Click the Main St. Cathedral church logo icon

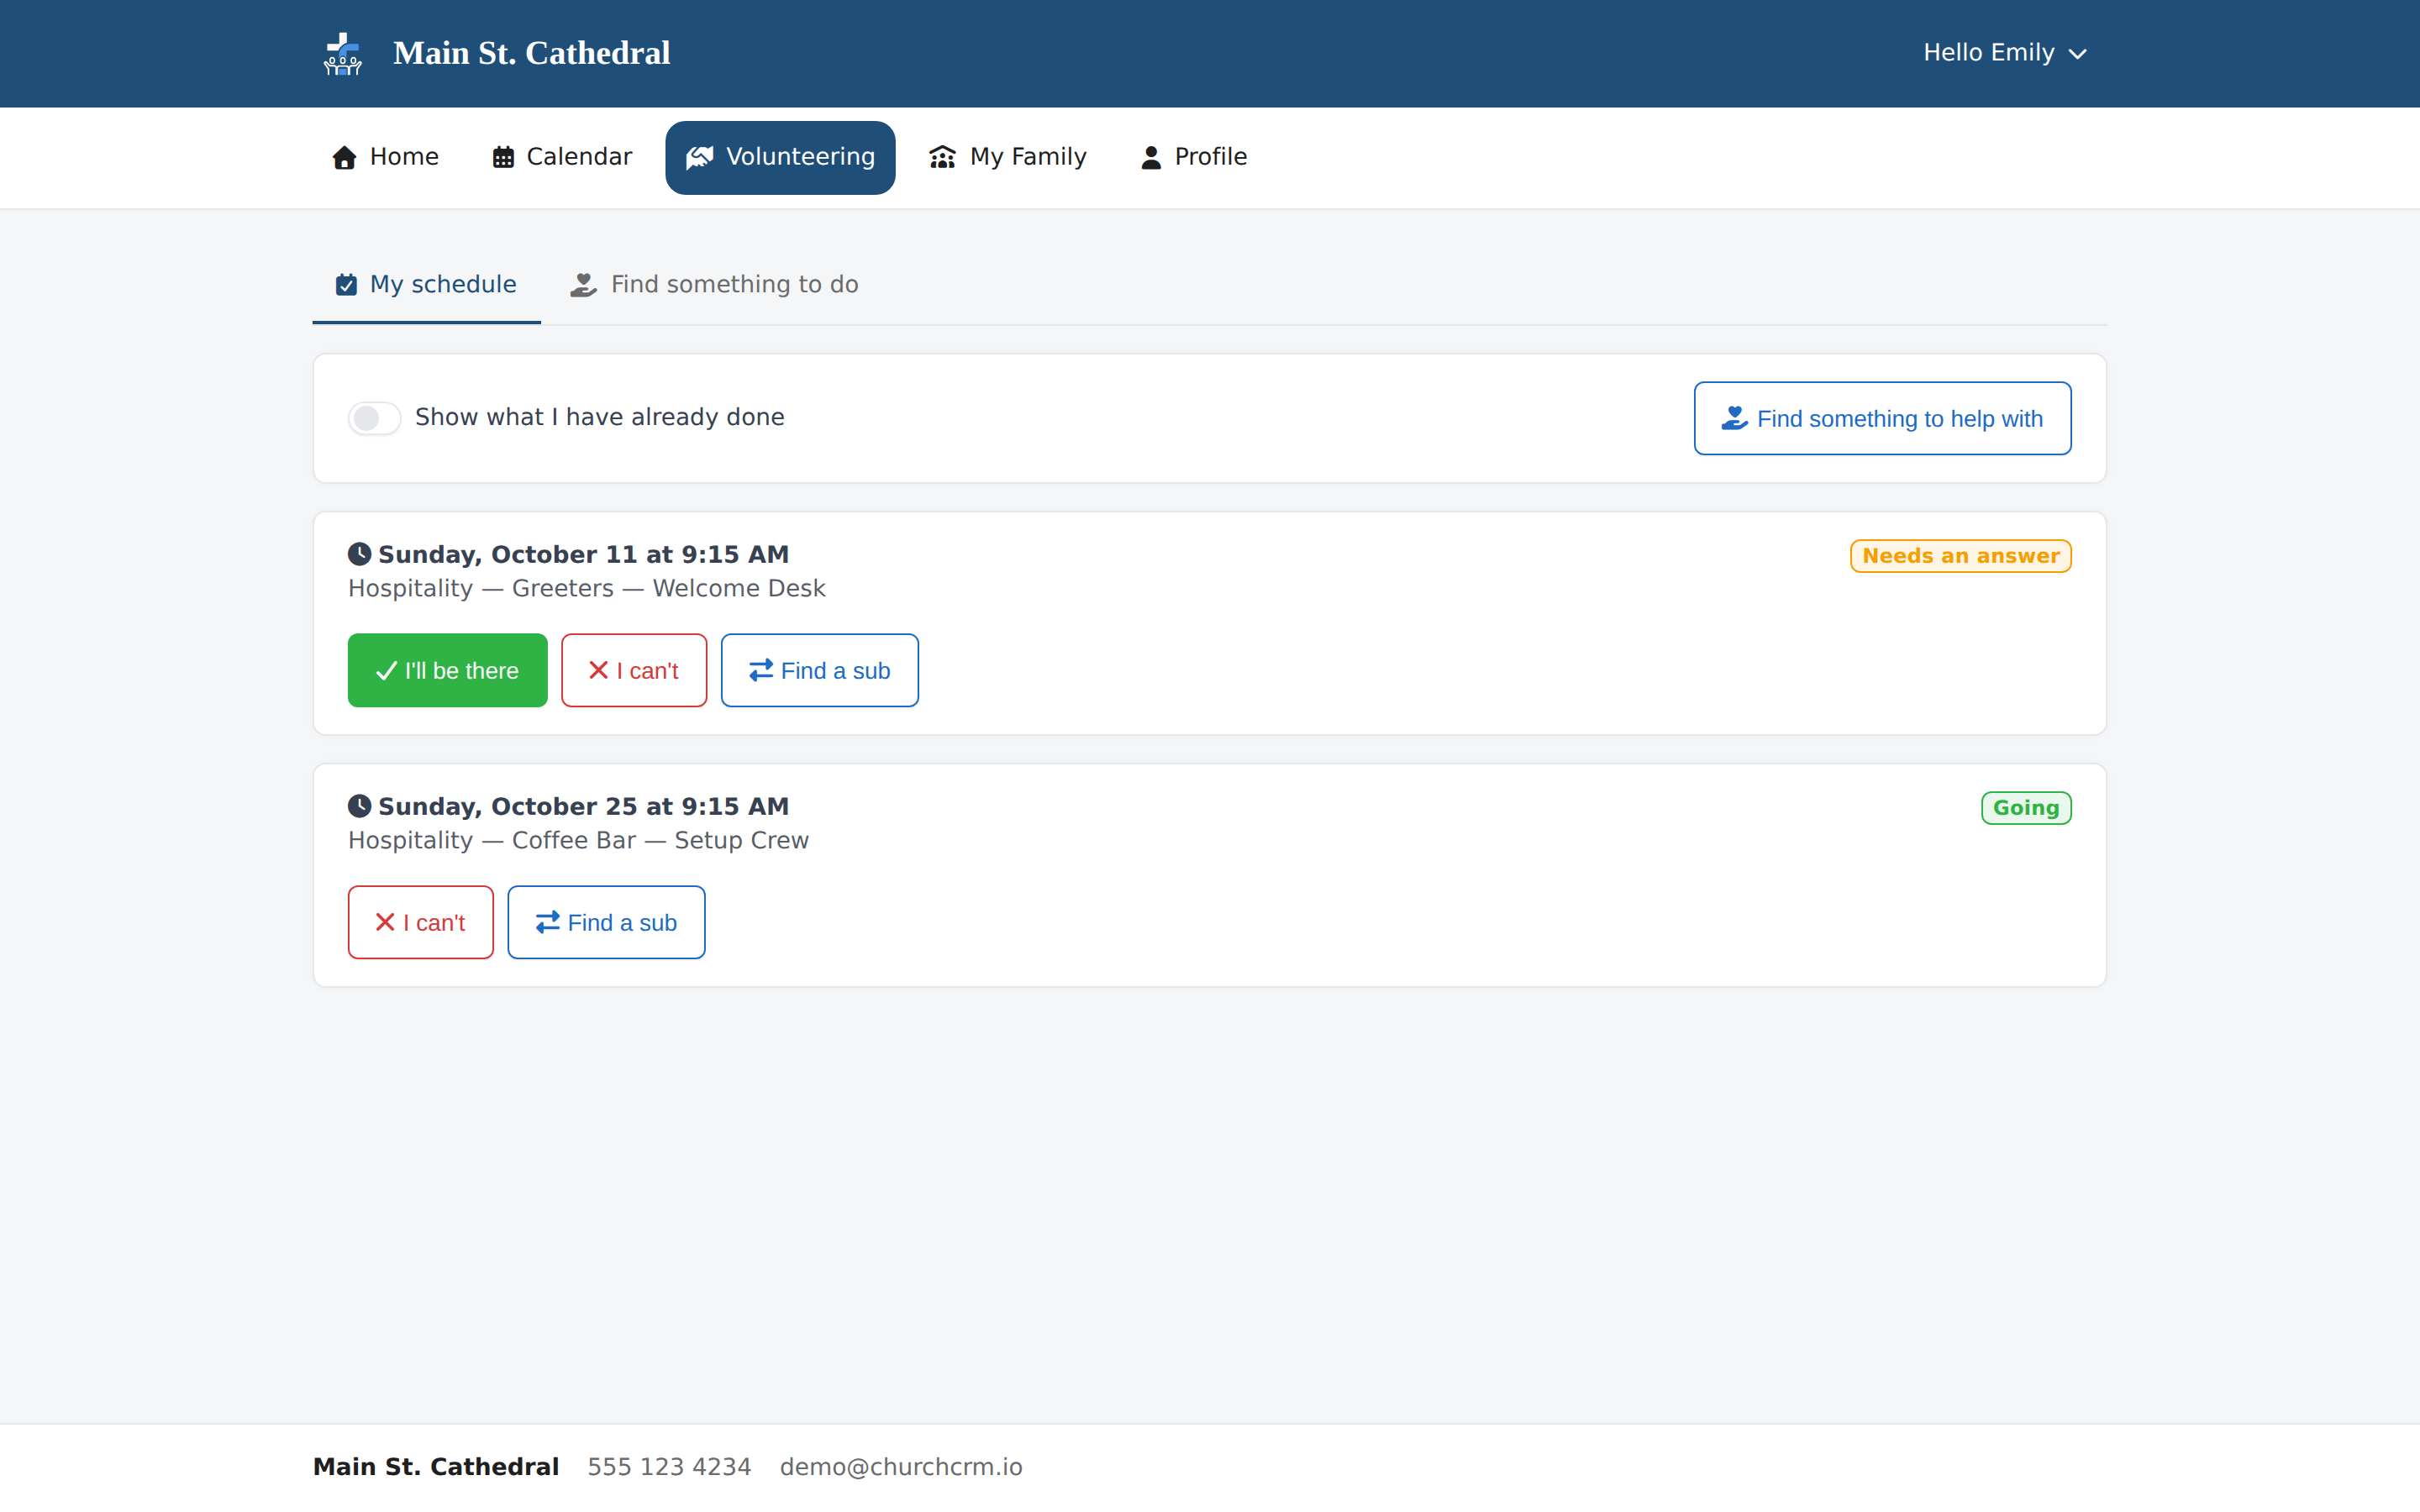pos(343,54)
